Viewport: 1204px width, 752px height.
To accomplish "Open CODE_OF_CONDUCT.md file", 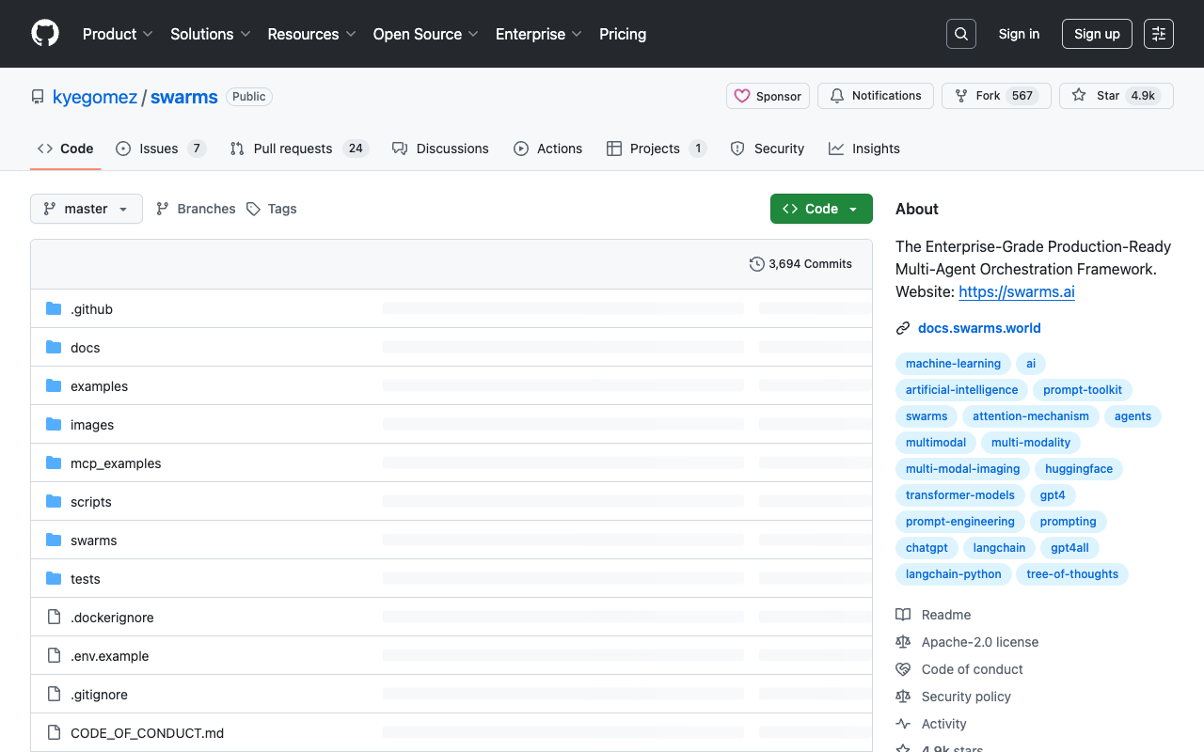I will click(x=147, y=733).
